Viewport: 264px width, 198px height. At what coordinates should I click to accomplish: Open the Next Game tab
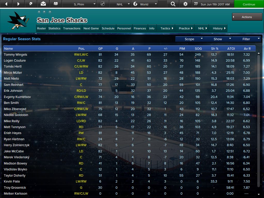point(91,28)
